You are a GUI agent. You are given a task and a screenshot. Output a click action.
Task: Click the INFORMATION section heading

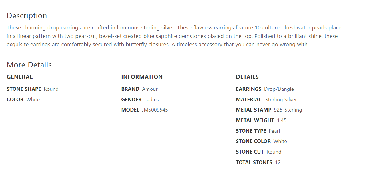(x=142, y=77)
